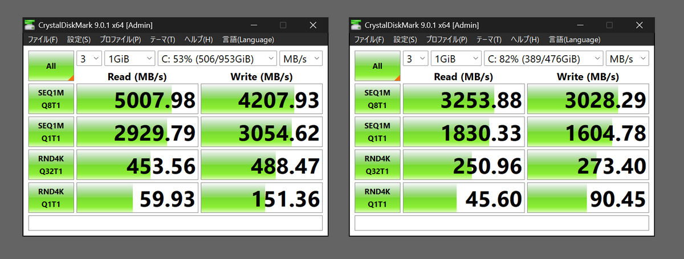Image resolution: width=684 pixels, height=259 pixels.
Task: Click read result 59.93 in left window
Action: (137, 198)
